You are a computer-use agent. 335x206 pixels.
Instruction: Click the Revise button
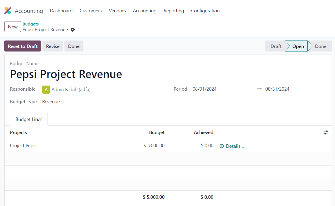(53, 46)
